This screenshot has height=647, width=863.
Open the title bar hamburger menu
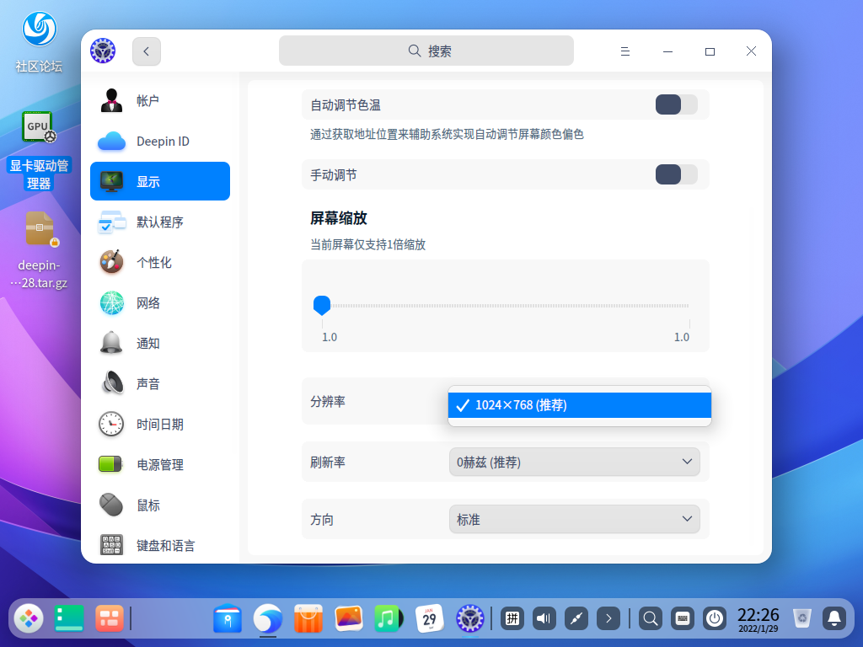pyautogui.click(x=625, y=51)
